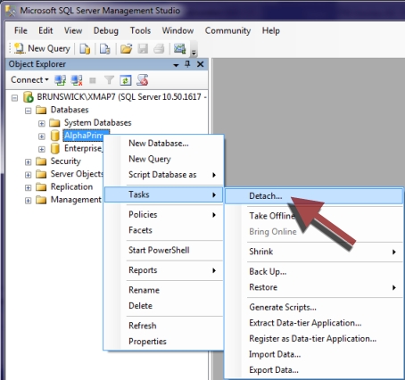
Task: Click Take Offline in Tasks submenu
Action: point(314,216)
